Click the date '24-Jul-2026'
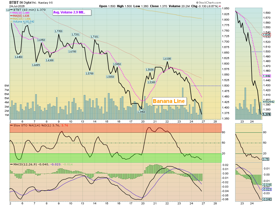 (17, 6)
